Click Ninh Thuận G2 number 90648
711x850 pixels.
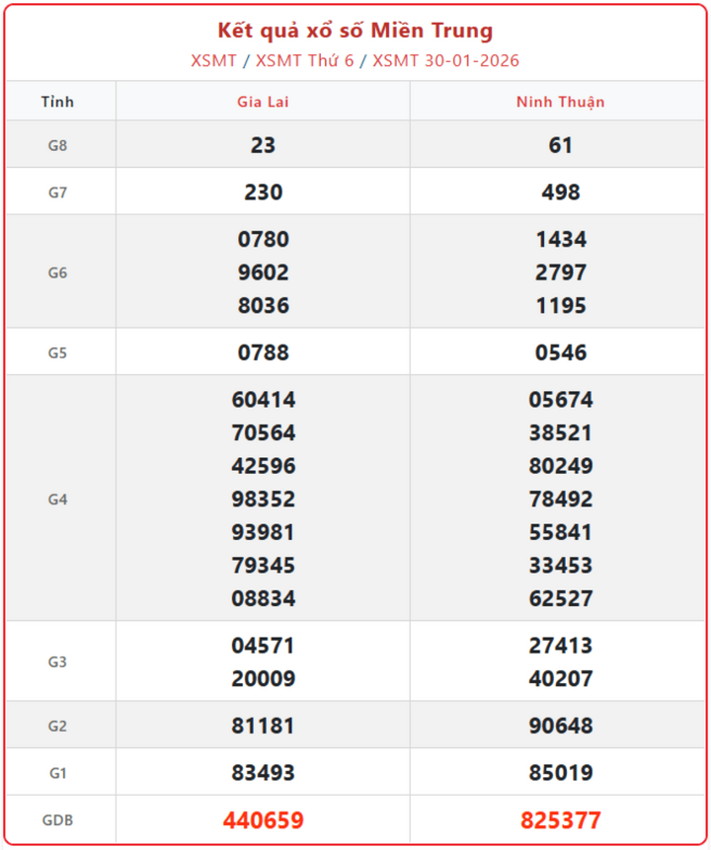(560, 726)
